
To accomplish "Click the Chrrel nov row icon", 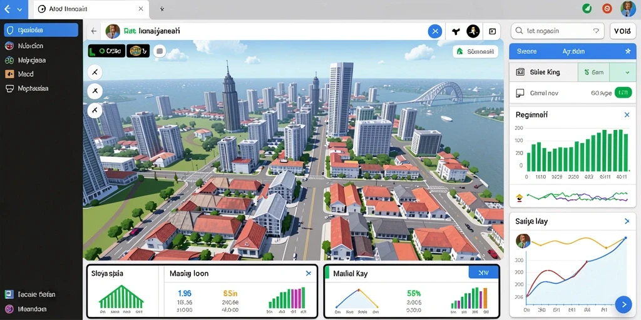I will pos(520,93).
